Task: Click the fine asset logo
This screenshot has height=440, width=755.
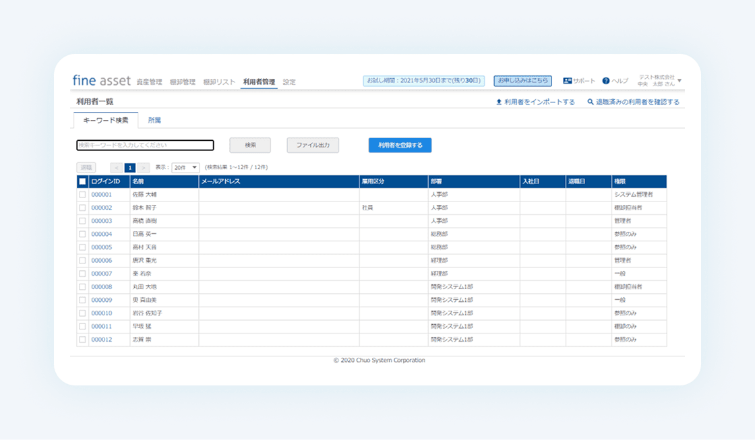Action: [x=102, y=80]
